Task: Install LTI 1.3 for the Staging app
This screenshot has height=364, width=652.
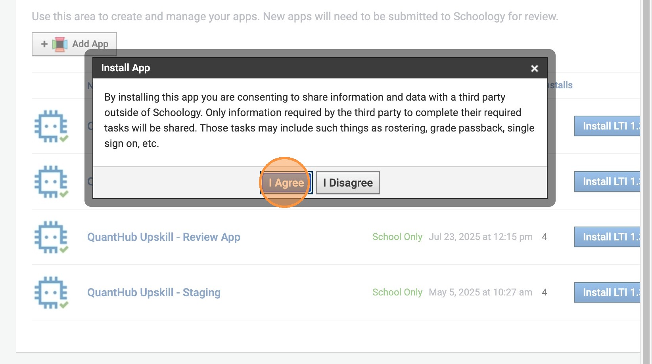Action: coord(607,292)
